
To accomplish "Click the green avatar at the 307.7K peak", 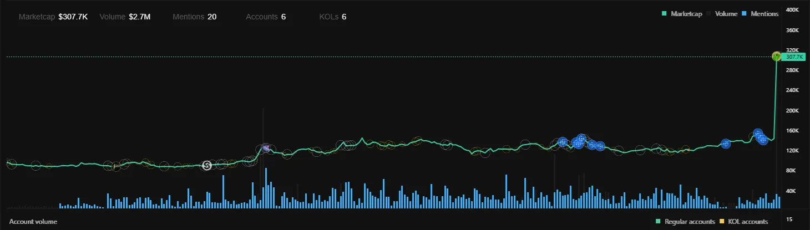I will (x=777, y=56).
